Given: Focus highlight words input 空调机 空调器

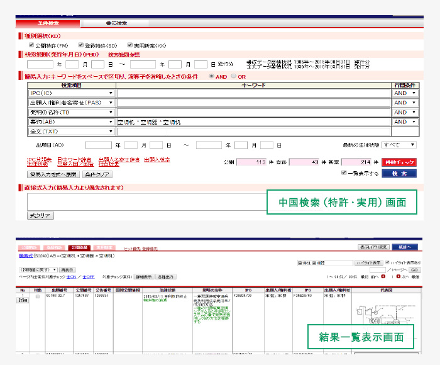Looking at the screenshot, I should [x=325, y=263].
